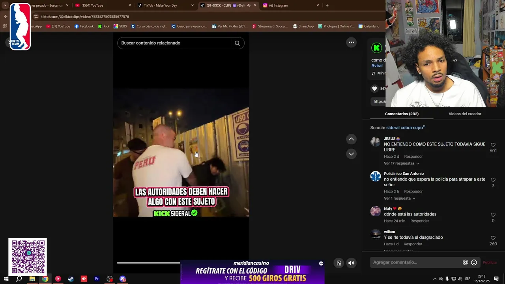The width and height of the screenshot is (505, 284).
Task: Open the Windows notifications center icon
Action: coord(496,279)
